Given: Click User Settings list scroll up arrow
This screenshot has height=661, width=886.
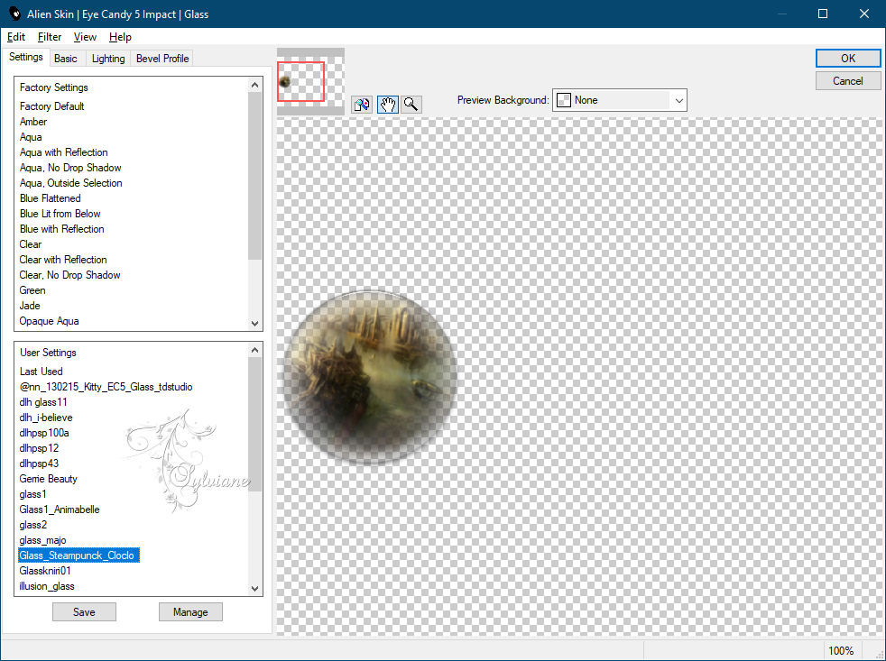Looking at the screenshot, I should [x=254, y=350].
